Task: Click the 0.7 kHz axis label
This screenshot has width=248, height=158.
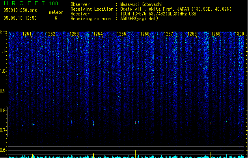Action: 3,130
